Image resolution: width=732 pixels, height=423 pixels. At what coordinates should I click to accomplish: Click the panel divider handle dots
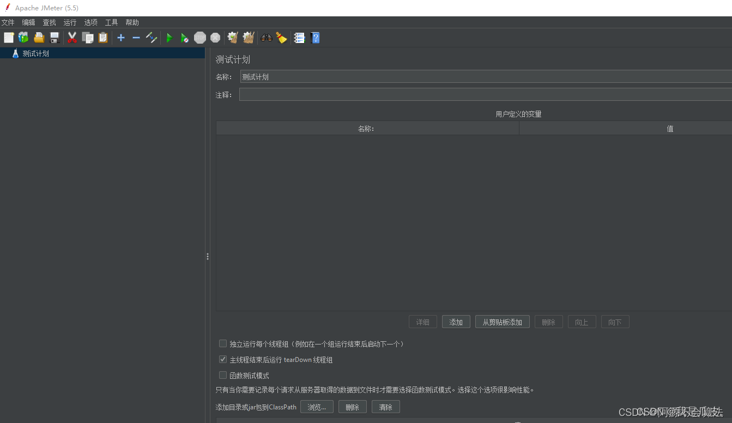[x=208, y=256]
